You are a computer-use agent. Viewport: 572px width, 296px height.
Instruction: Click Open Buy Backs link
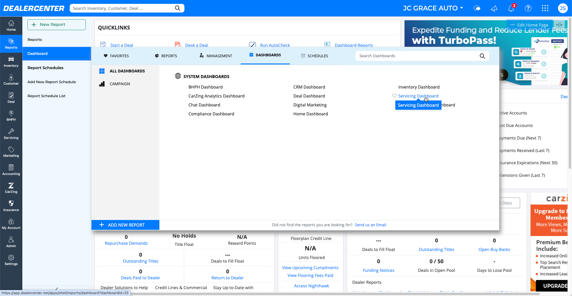494,249
